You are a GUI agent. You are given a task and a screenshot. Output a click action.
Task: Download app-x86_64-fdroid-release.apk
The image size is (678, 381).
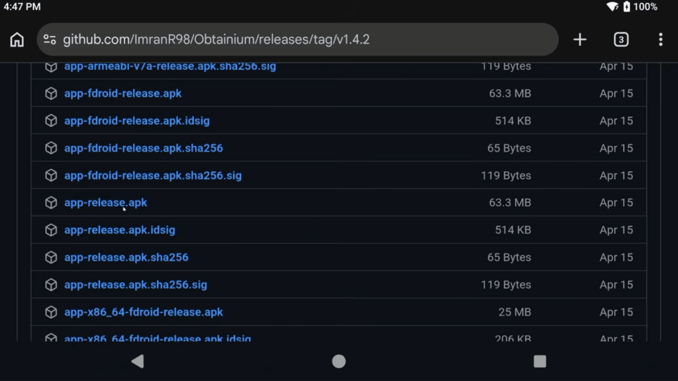pyautogui.click(x=144, y=312)
